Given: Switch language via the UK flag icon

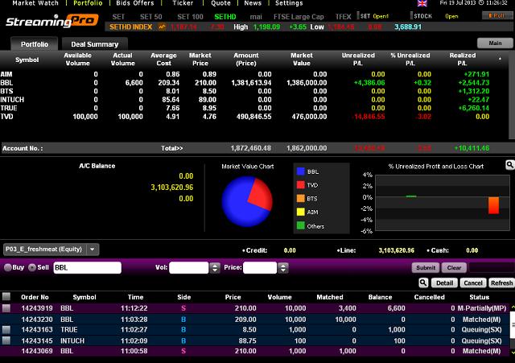Looking at the screenshot, I should click(x=422, y=3).
